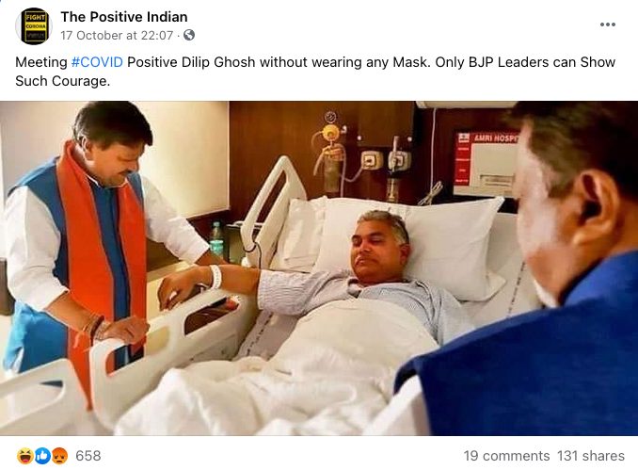Viewport: 638px width, 470px height.
Task: Open The Positive Indian profile picture
Action: 34,26
